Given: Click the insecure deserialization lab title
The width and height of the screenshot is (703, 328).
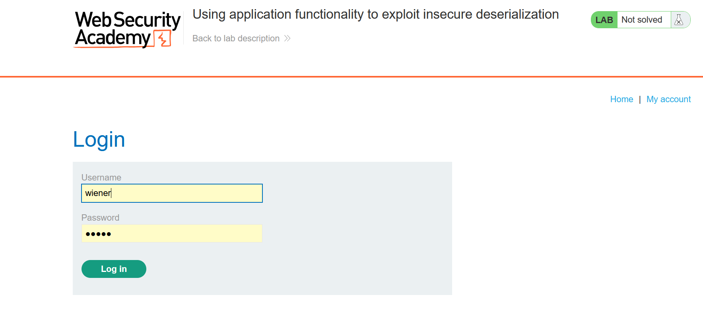Looking at the screenshot, I should tap(375, 14).
